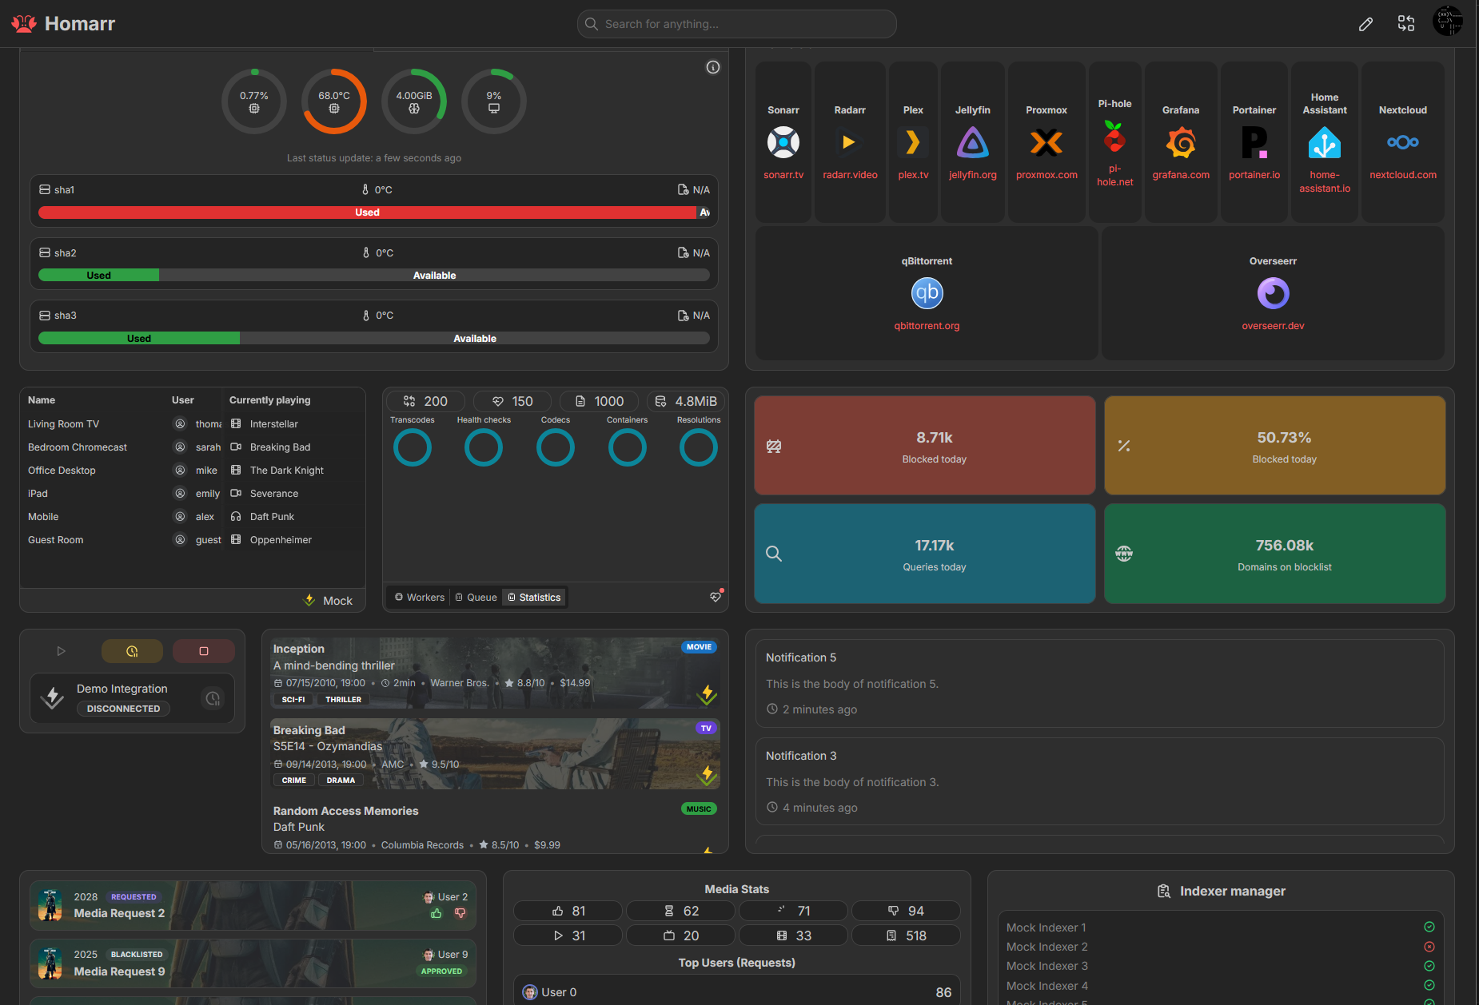Click the Demo Integration timer icon

click(x=213, y=699)
